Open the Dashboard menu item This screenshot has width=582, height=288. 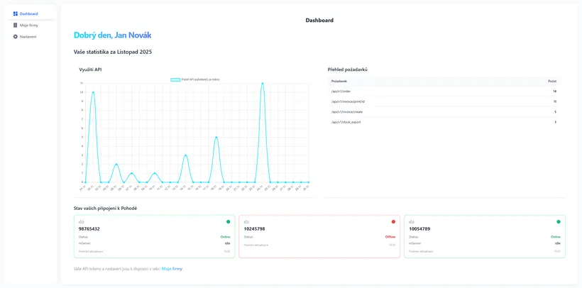coord(29,13)
